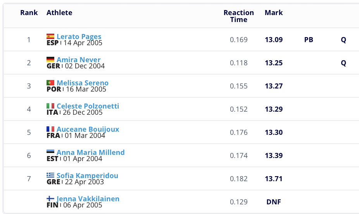Image resolution: width=359 pixels, height=214 pixels.
Task: Click the Italian flag beside Celeste Polzonetti
Action: pyautogui.click(x=50, y=106)
